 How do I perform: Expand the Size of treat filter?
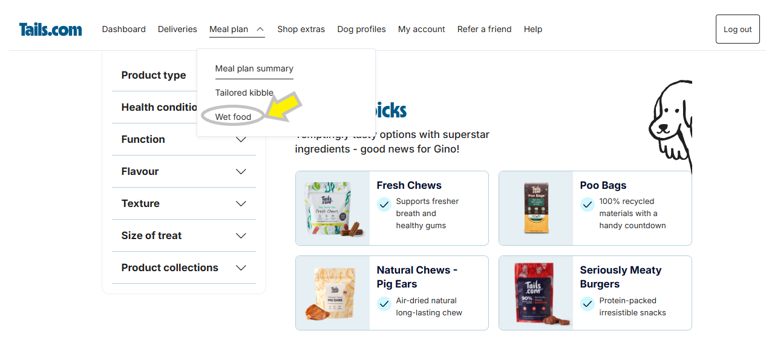[241, 235]
